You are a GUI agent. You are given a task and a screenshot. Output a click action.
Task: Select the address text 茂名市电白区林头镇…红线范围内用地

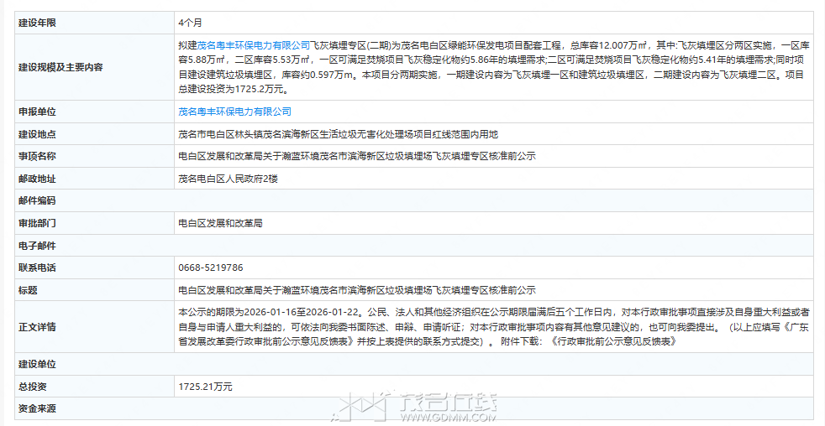coord(338,134)
